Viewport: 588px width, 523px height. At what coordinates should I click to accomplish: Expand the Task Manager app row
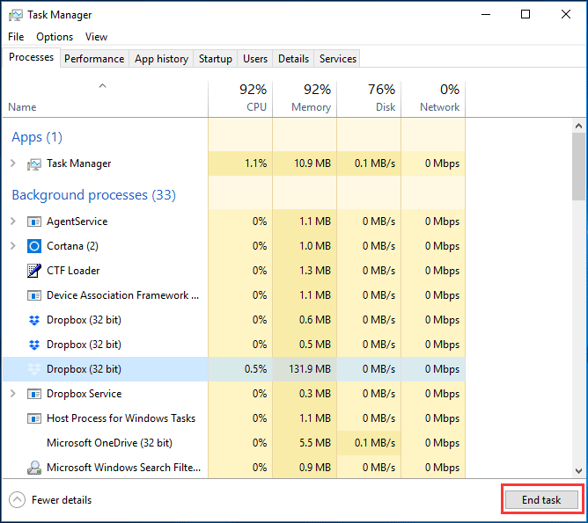[13, 163]
